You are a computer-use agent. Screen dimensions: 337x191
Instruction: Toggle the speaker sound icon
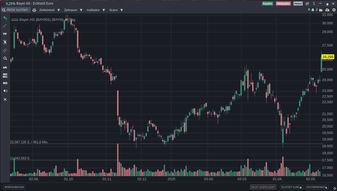pyautogui.click(x=5, y=91)
